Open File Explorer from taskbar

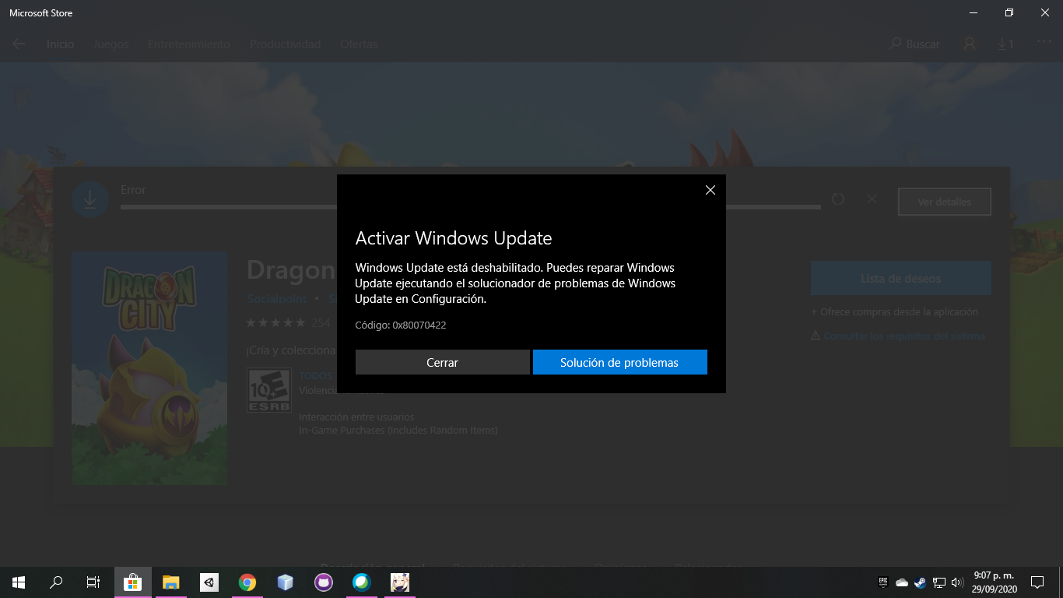tap(170, 582)
